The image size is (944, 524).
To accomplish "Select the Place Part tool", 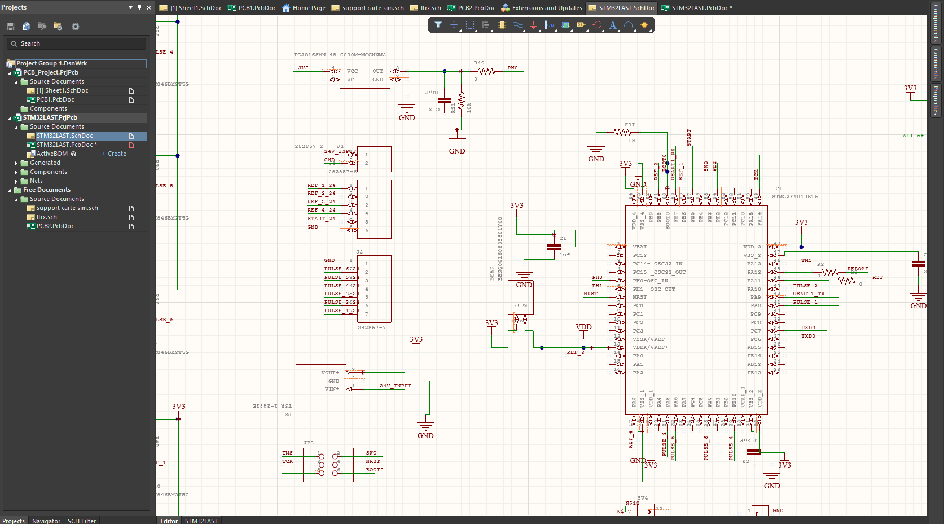I will (502, 25).
